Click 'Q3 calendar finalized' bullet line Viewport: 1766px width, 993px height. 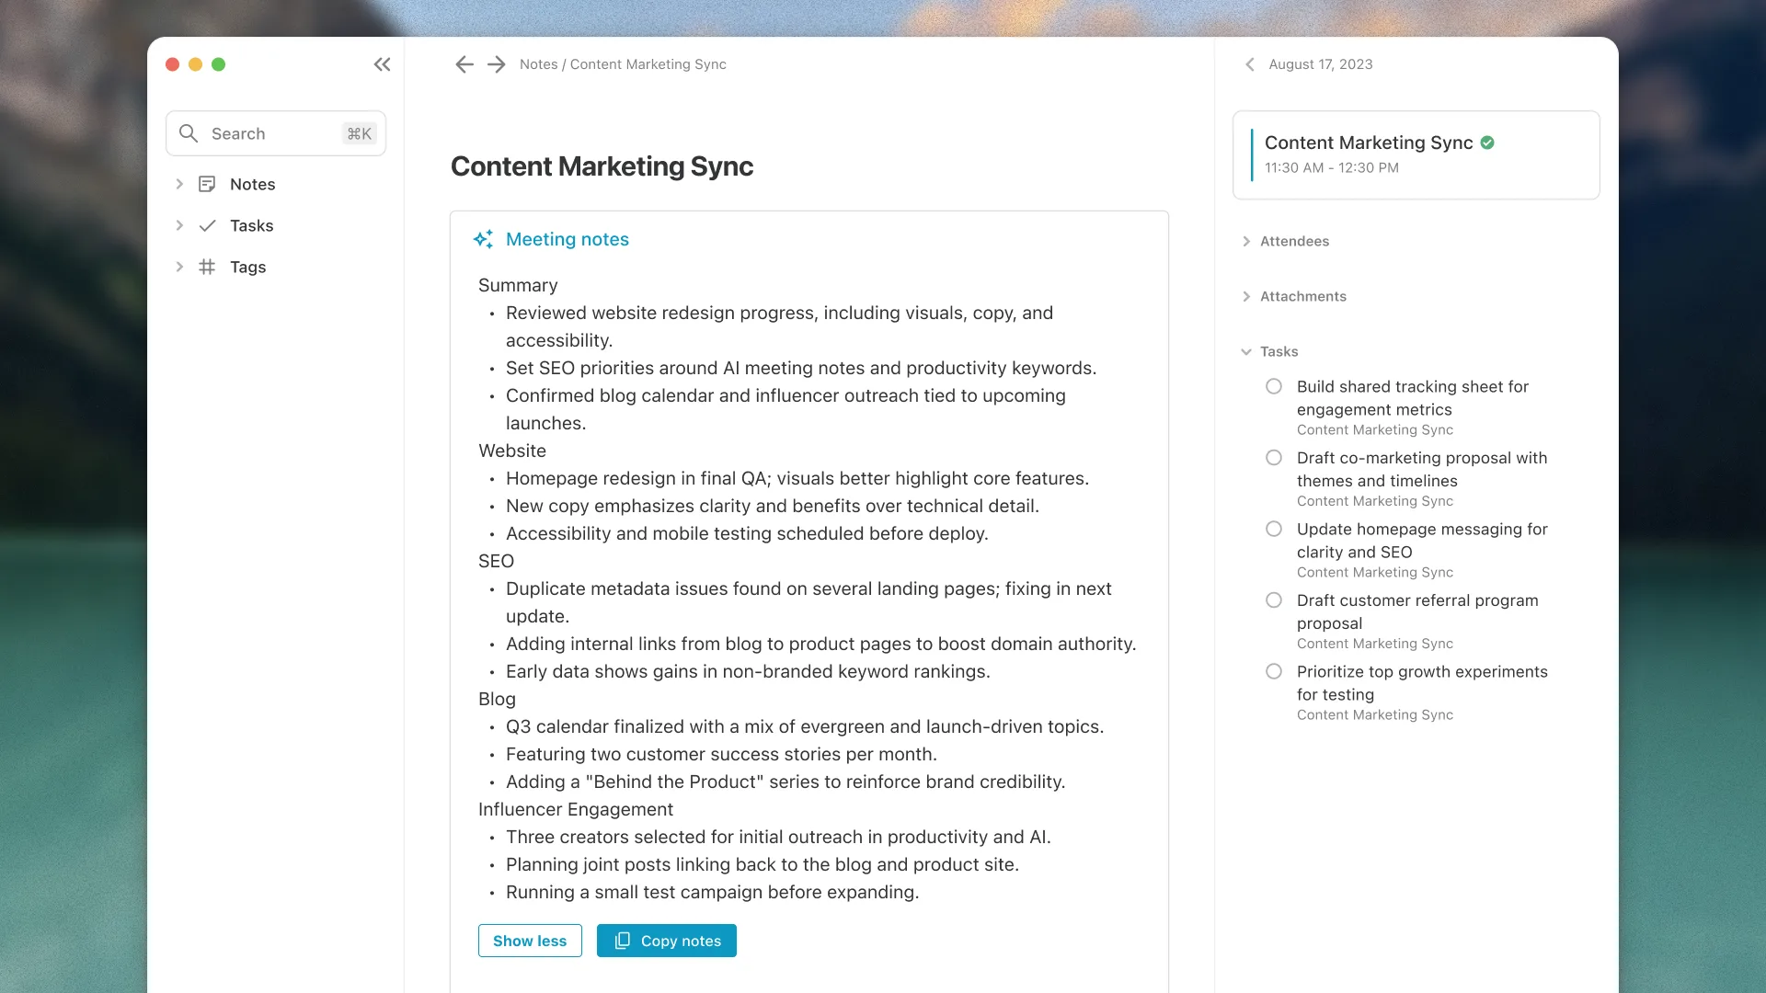[805, 726]
